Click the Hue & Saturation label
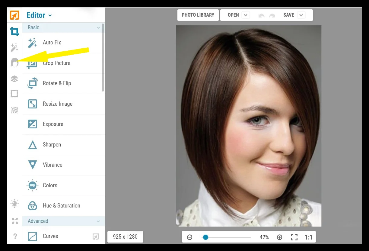This screenshot has height=251, width=369. pos(62,206)
